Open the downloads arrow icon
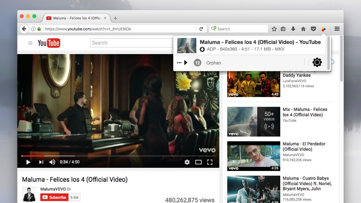The width and height of the screenshot is (361, 203). coord(293,29)
